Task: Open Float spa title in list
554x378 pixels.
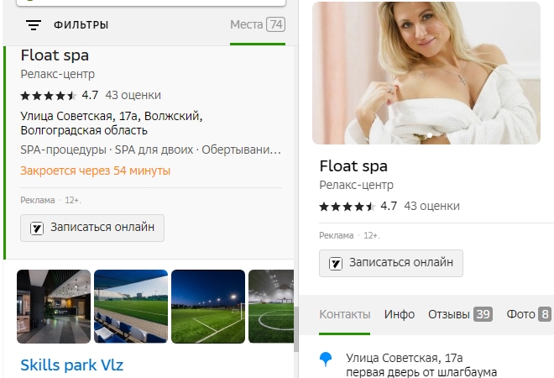Action: click(x=55, y=56)
